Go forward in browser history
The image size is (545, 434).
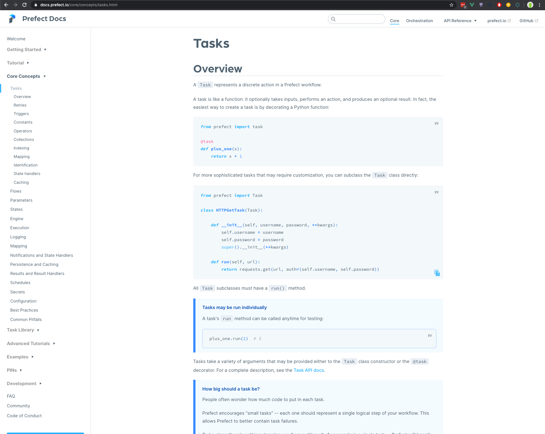[15, 5]
